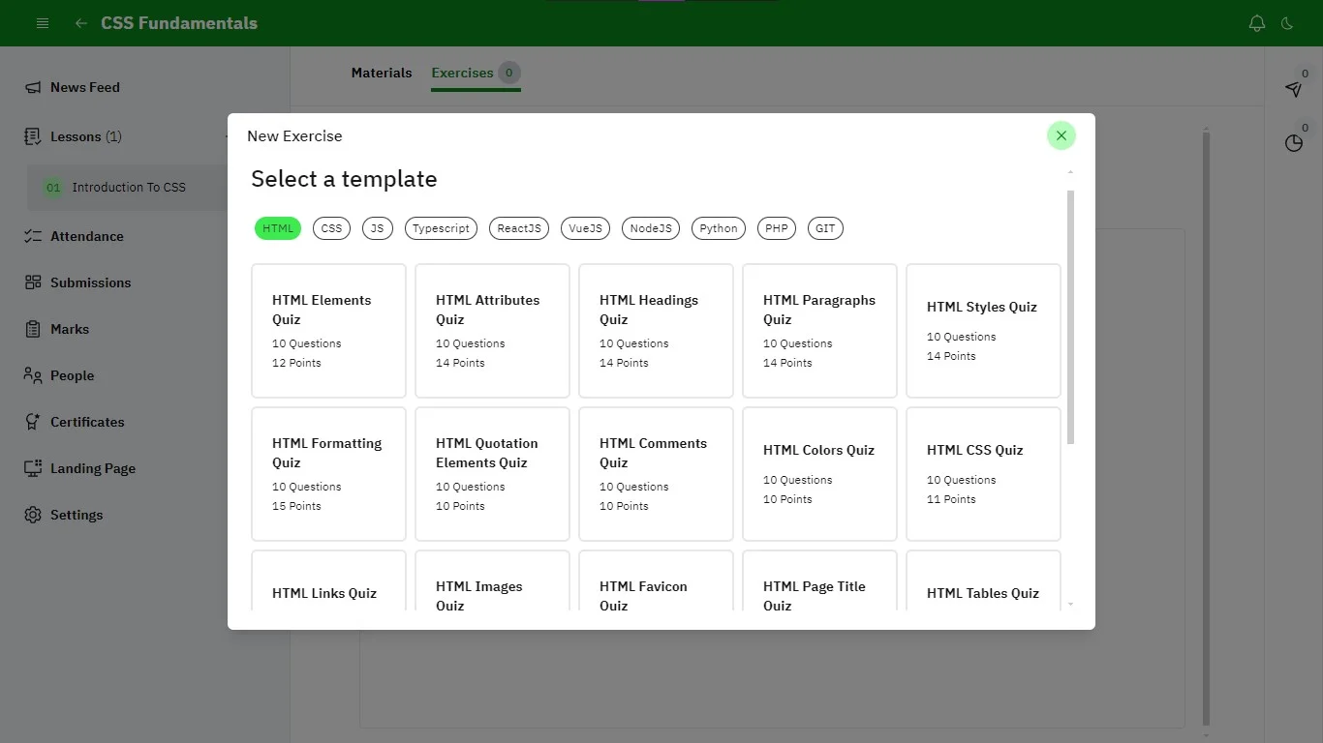Go back using the arrow next to CSS Fundamentals
This screenshot has height=743, width=1323.
pyautogui.click(x=80, y=22)
